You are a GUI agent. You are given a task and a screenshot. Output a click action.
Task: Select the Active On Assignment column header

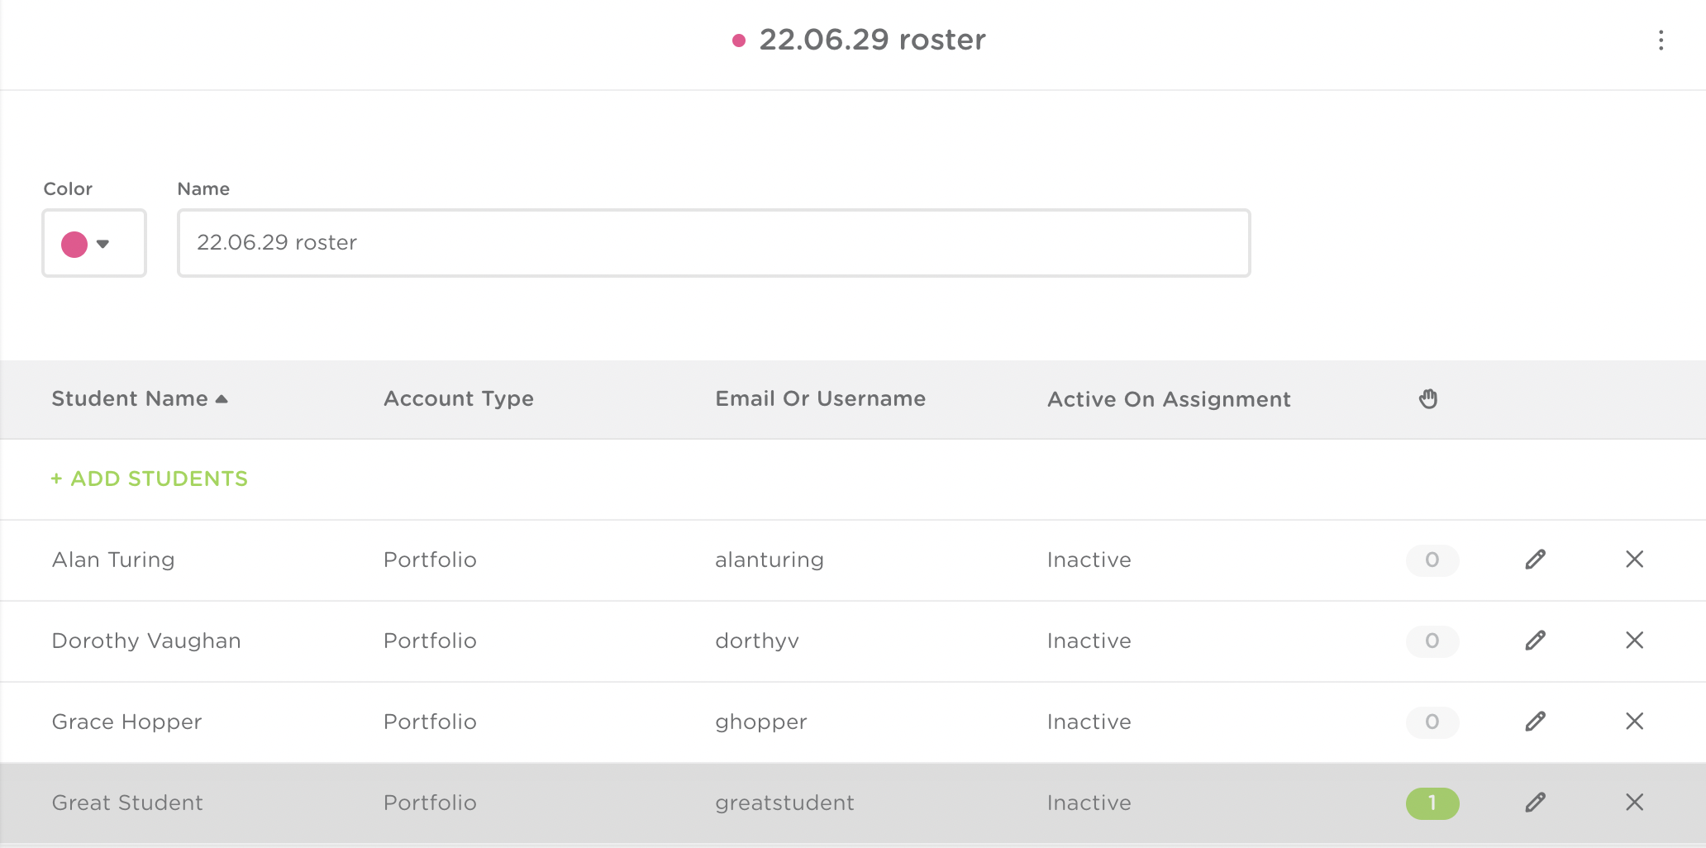coord(1169,399)
